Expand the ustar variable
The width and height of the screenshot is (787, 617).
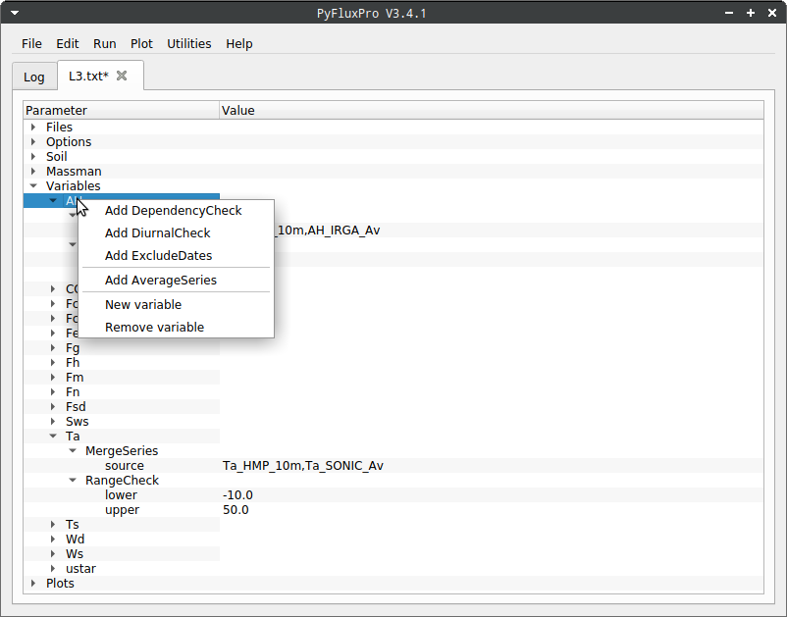[x=53, y=568]
